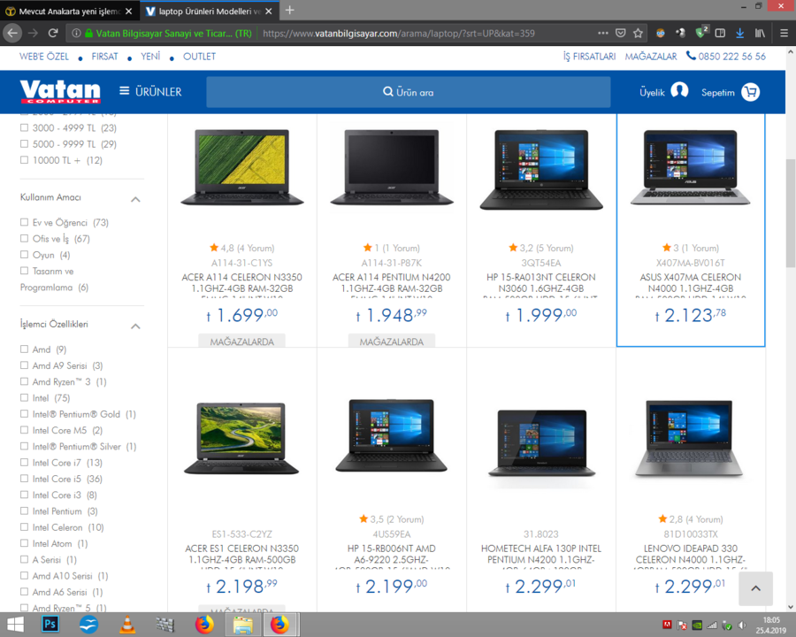This screenshot has width=796, height=637.
Task: Click MAĞAZALARDA button under ACER A114 PENTIUM
Action: tap(392, 341)
